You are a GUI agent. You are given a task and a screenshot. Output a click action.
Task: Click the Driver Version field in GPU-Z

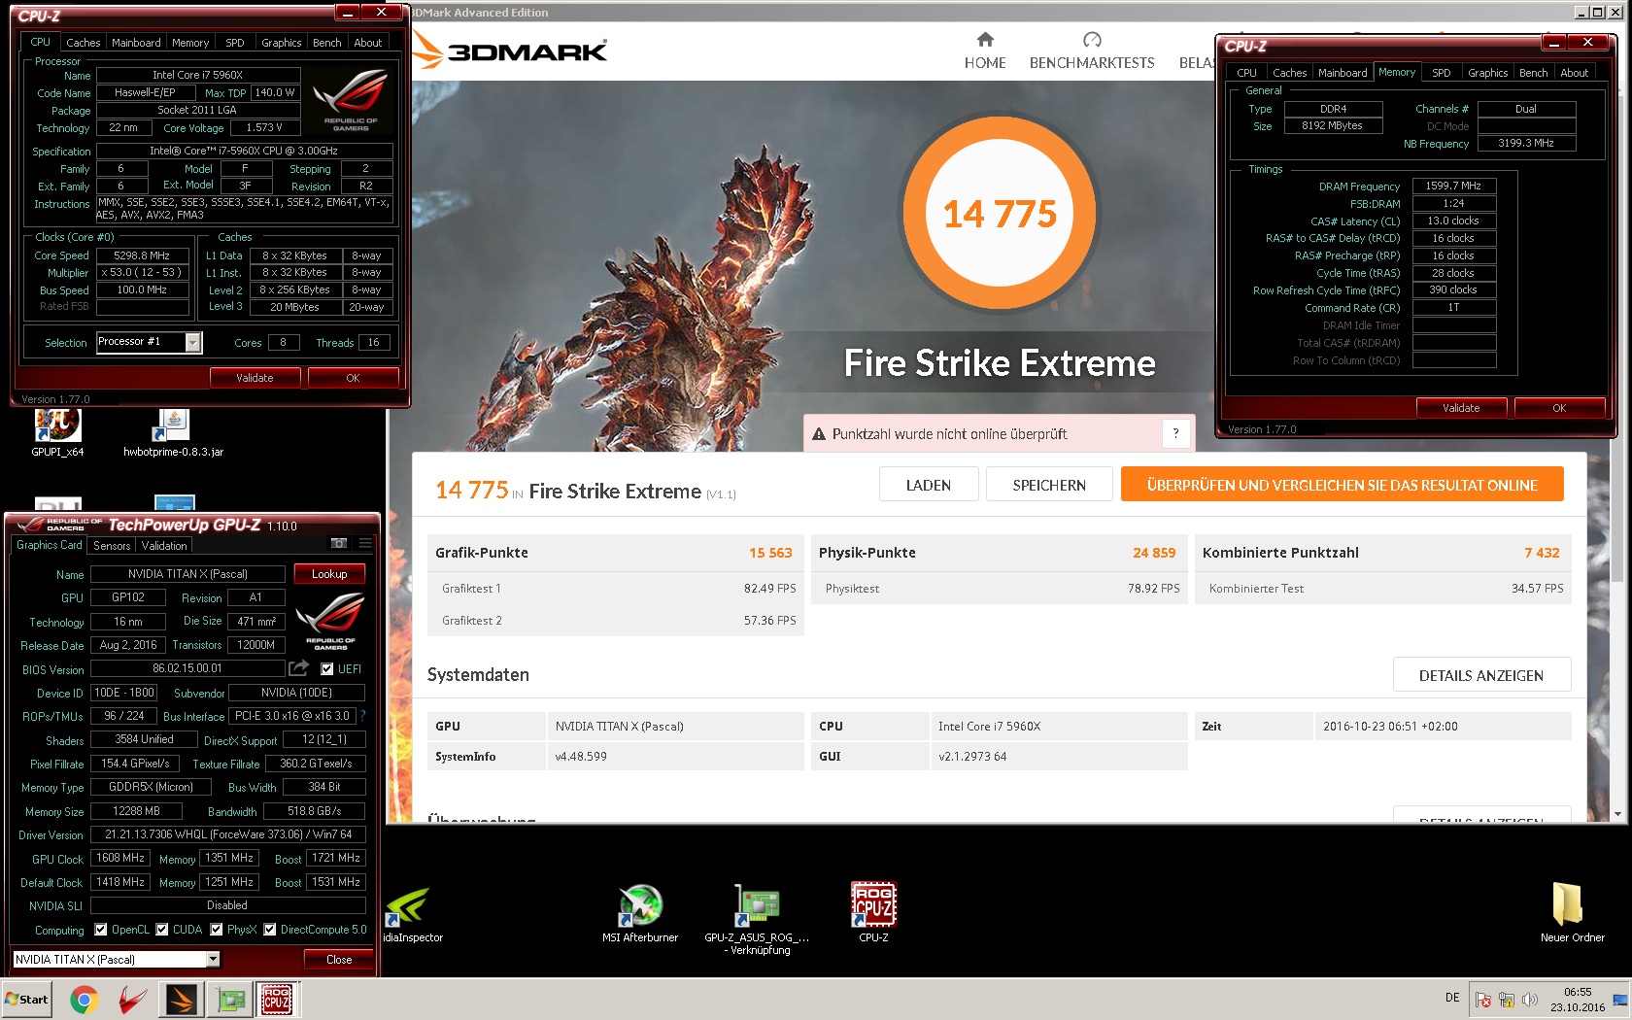227,834
